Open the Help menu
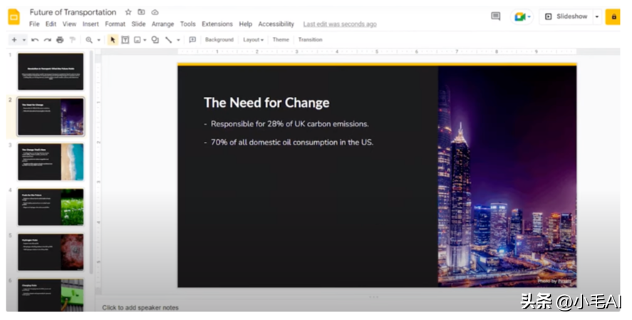Image resolution: width=632 pixels, height=320 pixels. (246, 24)
